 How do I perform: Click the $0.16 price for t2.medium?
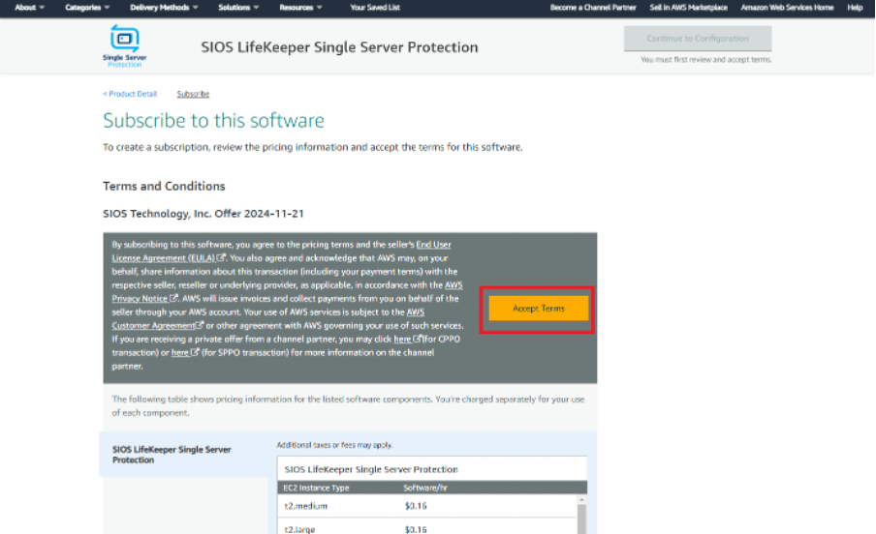pyautogui.click(x=416, y=506)
